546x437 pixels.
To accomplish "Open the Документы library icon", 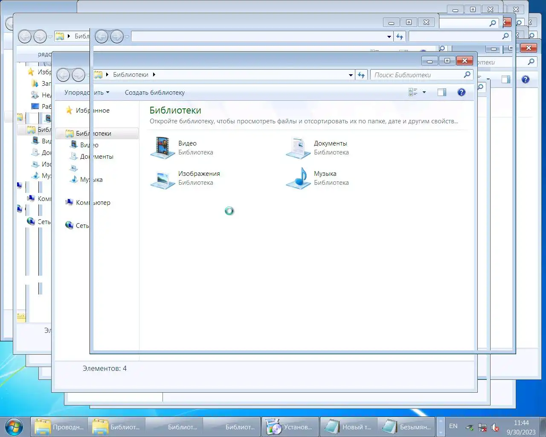I will click(298, 148).
